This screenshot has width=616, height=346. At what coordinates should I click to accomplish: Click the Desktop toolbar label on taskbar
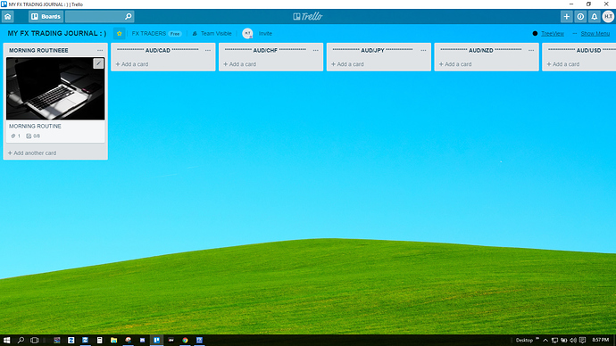click(524, 340)
